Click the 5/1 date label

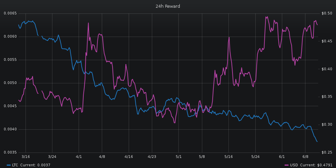coord(178,157)
